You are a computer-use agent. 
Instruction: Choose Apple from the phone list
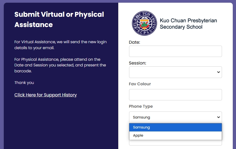point(175,136)
